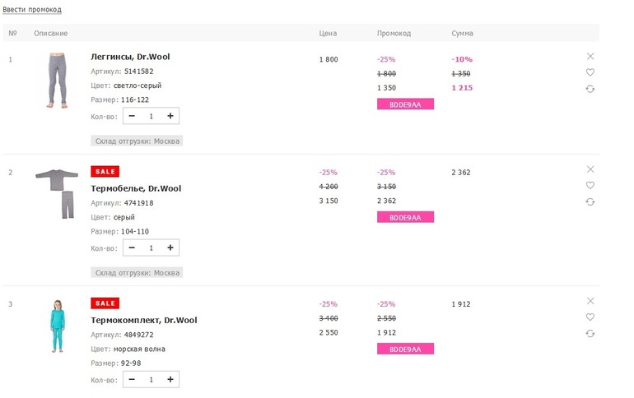Viewport: 634px width, 398px height.
Task: Increase Леггинсы quantity with plus button
Action: pos(170,116)
